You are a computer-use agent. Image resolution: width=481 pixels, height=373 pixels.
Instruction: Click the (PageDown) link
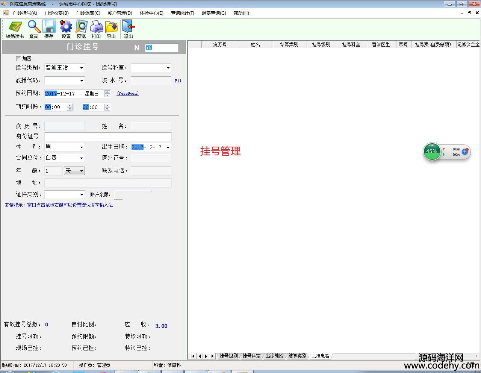[x=128, y=93]
